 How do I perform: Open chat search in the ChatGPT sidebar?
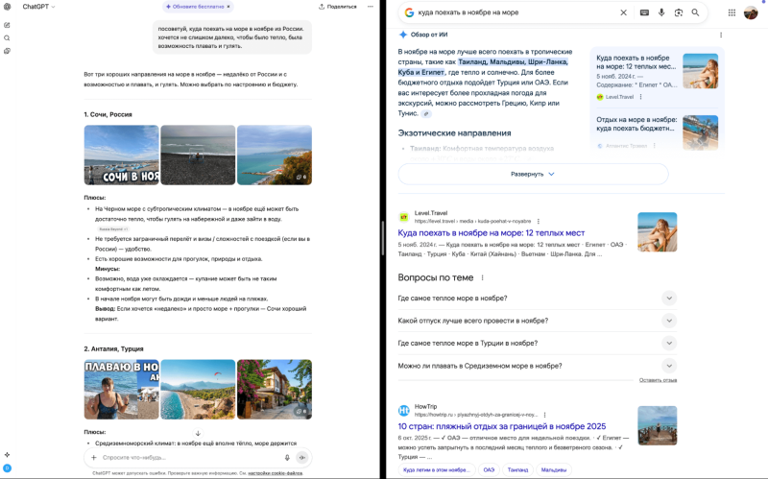pyautogui.click(x=7, y=38)
